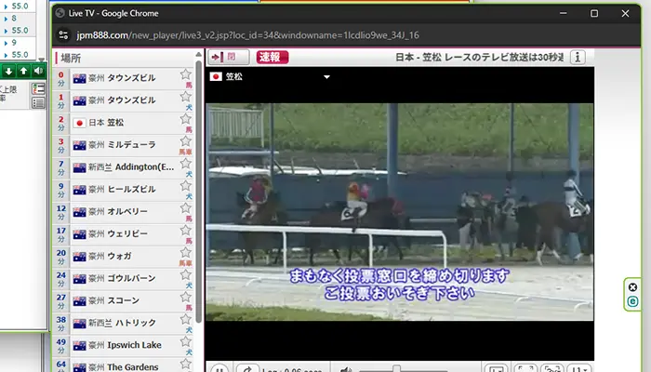Viewport: 651px width, 372px height.
Task: Select the 豪州 Ipswich Lake row
Action: coord(124,345)
